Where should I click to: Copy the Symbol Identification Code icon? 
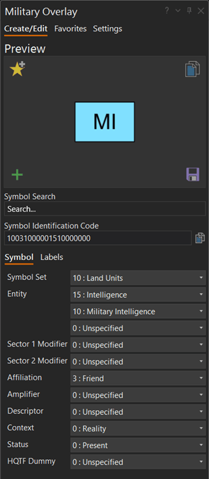[200, 238]
